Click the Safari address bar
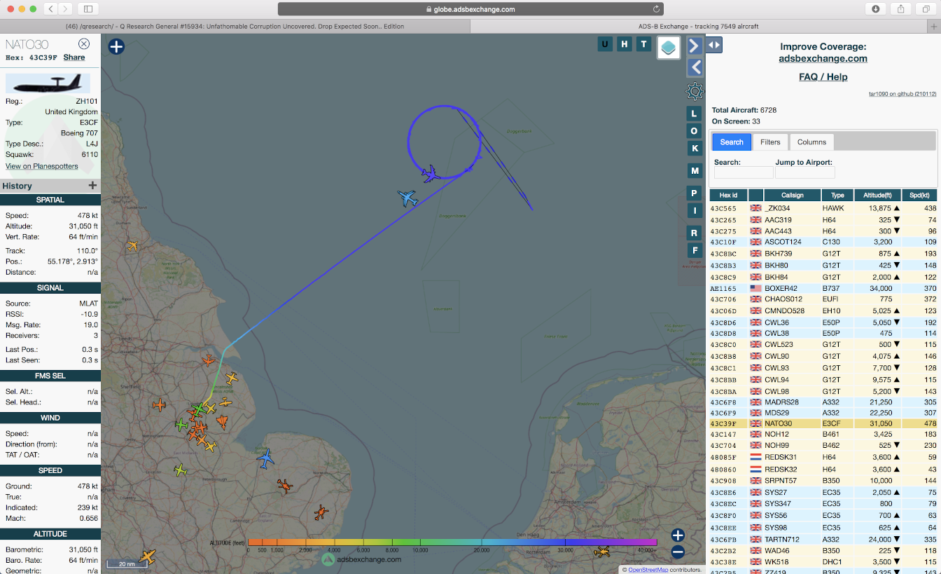941x574 pixels. [x=470, y=9]
